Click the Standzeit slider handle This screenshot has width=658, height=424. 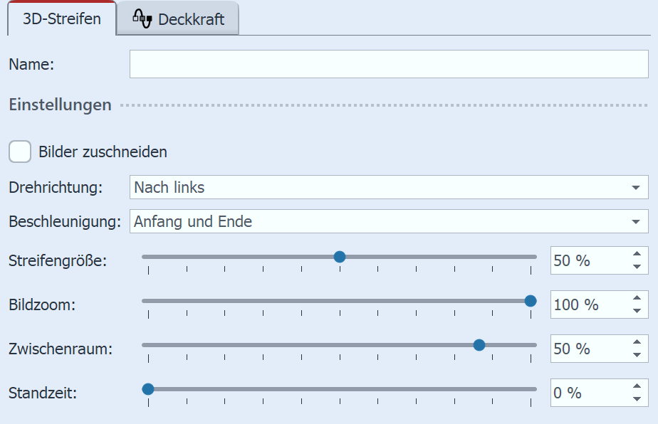148,389
